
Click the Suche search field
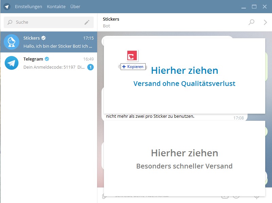[44, 22]
